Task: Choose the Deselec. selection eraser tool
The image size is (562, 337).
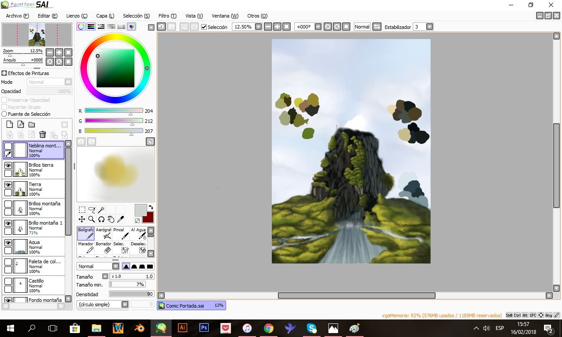Action: tap(138, 247)
